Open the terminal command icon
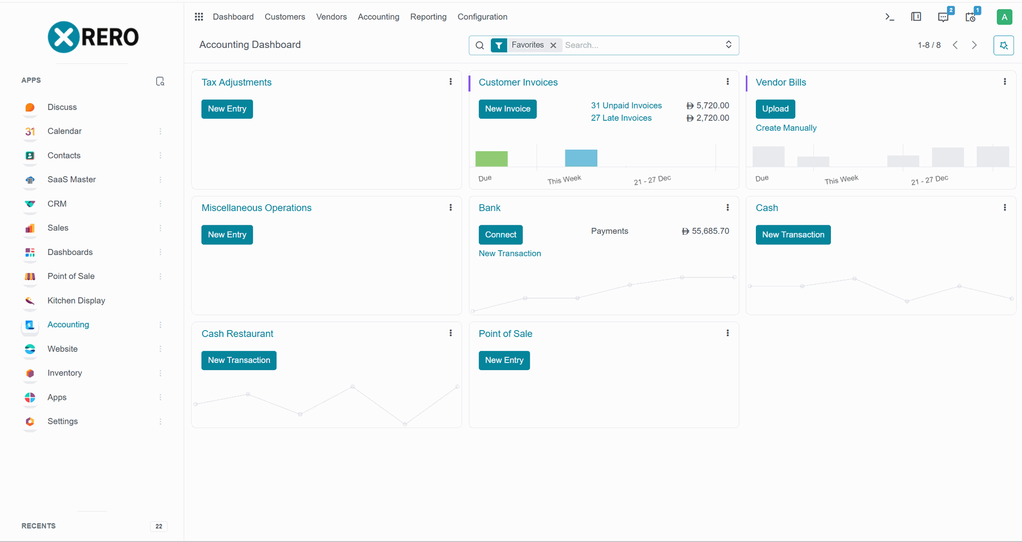 point(889,17)
